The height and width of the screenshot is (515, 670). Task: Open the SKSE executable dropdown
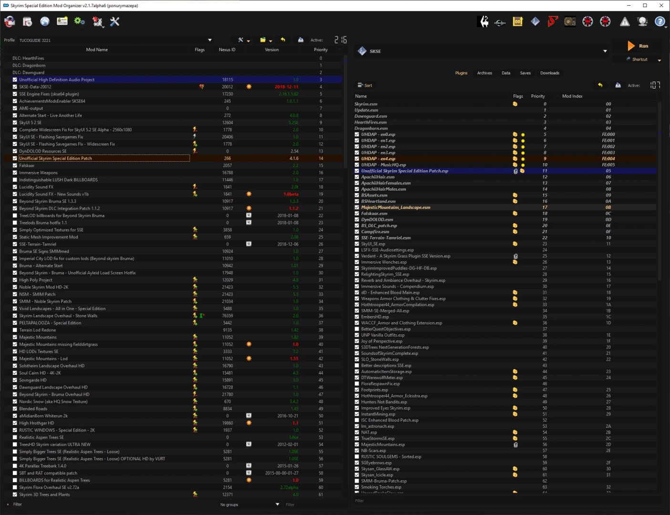[x=605, y=51]
